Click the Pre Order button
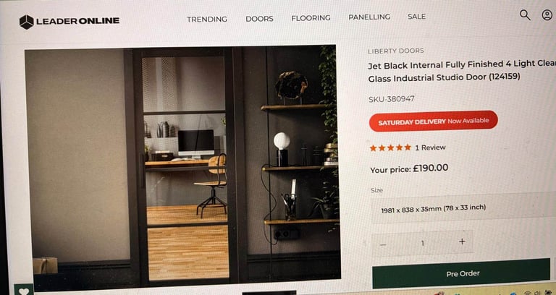This screenshot has width=556, height=295. (x=461, y=273)
